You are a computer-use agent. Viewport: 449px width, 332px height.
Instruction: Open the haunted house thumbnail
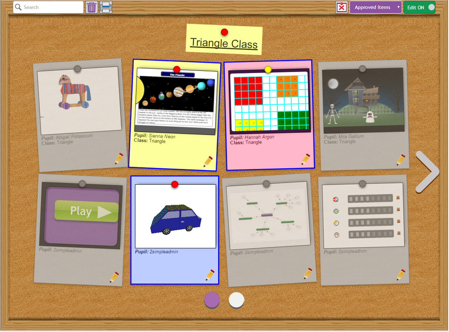(363, 100)
